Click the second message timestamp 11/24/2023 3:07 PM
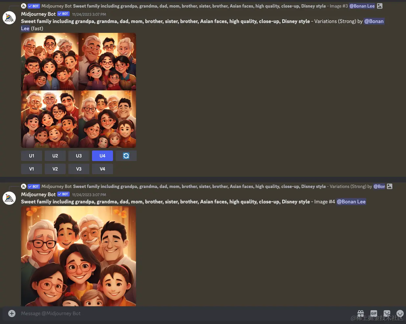 pos(89,195)
